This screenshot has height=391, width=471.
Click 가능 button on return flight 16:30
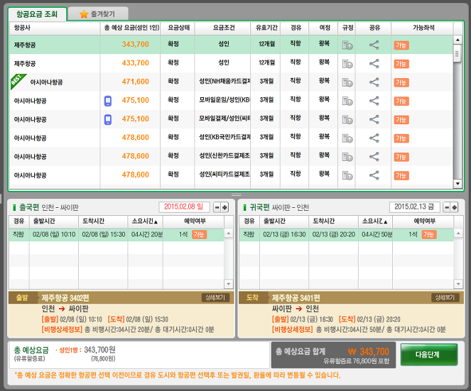429,235
